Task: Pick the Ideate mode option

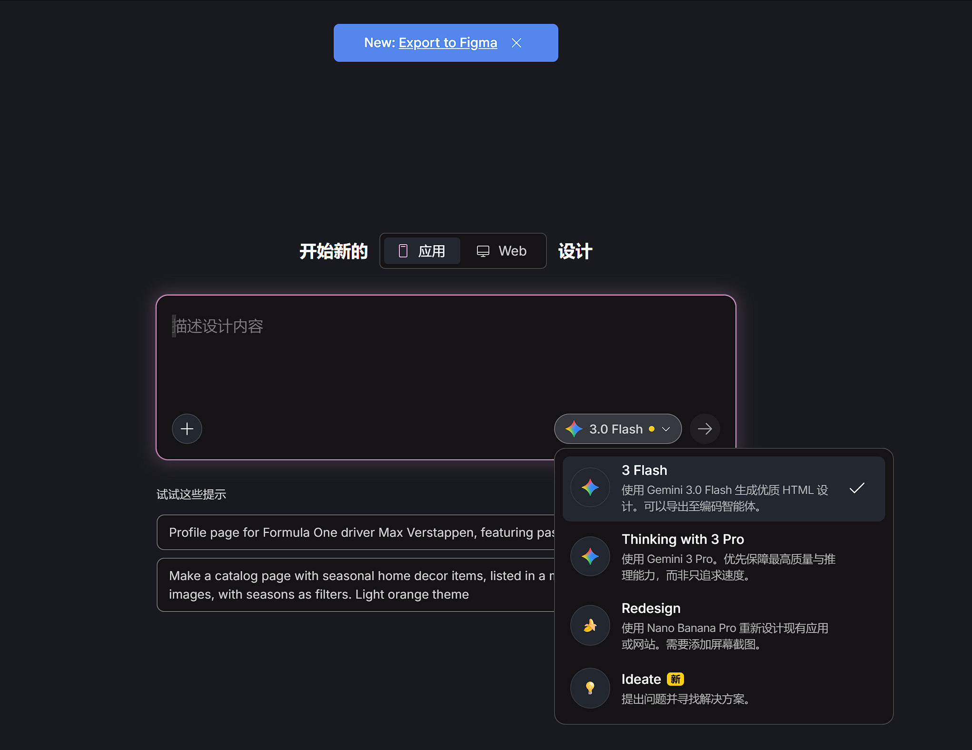Action: 724,689
